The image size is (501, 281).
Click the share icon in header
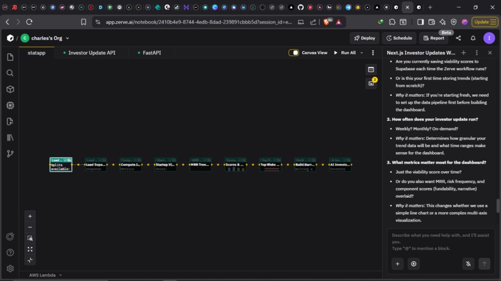coord(458,38)
